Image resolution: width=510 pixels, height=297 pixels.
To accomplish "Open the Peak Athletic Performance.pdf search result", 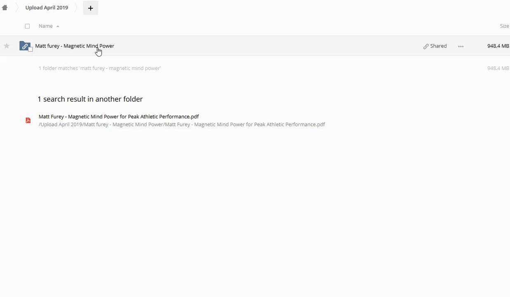I will pyautogui.click(x=119, y=117).
